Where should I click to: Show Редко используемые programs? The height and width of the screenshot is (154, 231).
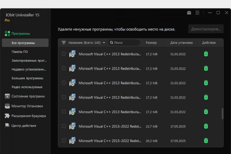click(27, 87)
